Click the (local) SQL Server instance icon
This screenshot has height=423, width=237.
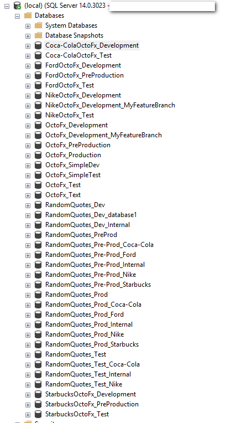point(18,6)
